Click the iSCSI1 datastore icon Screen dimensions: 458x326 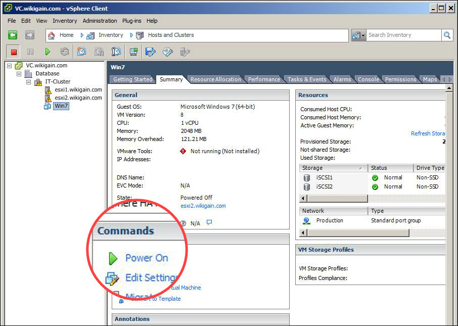307,177
